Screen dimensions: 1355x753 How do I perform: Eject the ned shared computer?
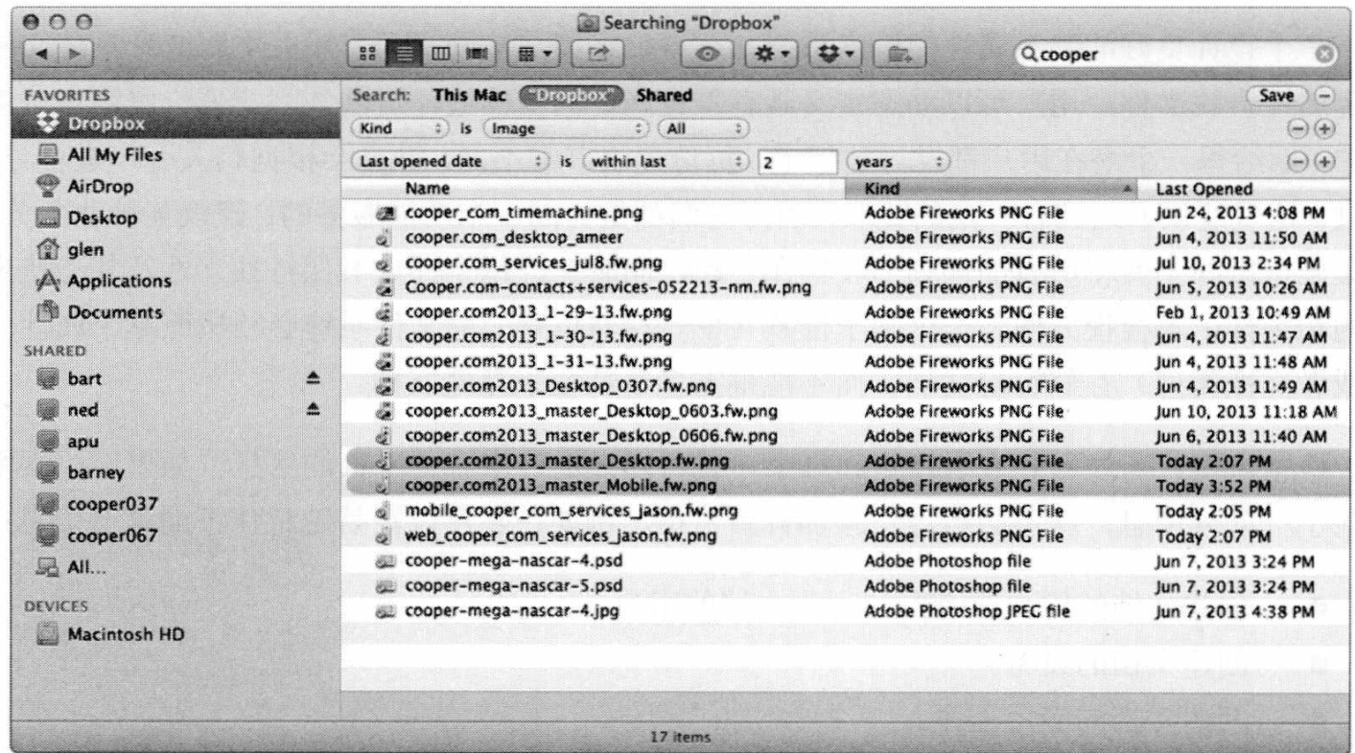point(314,410)
